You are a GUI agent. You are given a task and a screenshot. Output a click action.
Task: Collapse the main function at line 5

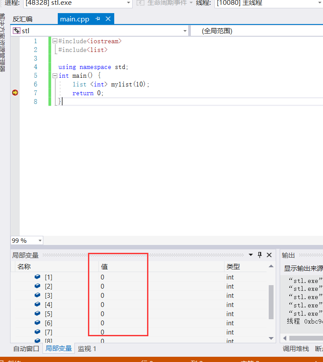click(x=55, y=76)
